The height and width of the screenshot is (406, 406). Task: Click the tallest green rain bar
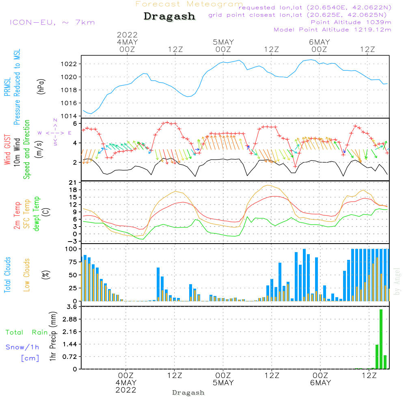(x=381, y=339)
